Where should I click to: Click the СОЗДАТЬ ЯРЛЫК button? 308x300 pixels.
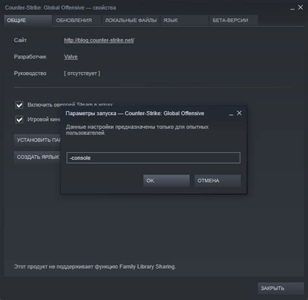(x=38, y=157)
